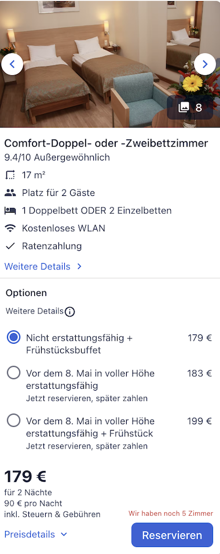Open options info circle icon
The image size is (220, 554).
coord(70,312)
